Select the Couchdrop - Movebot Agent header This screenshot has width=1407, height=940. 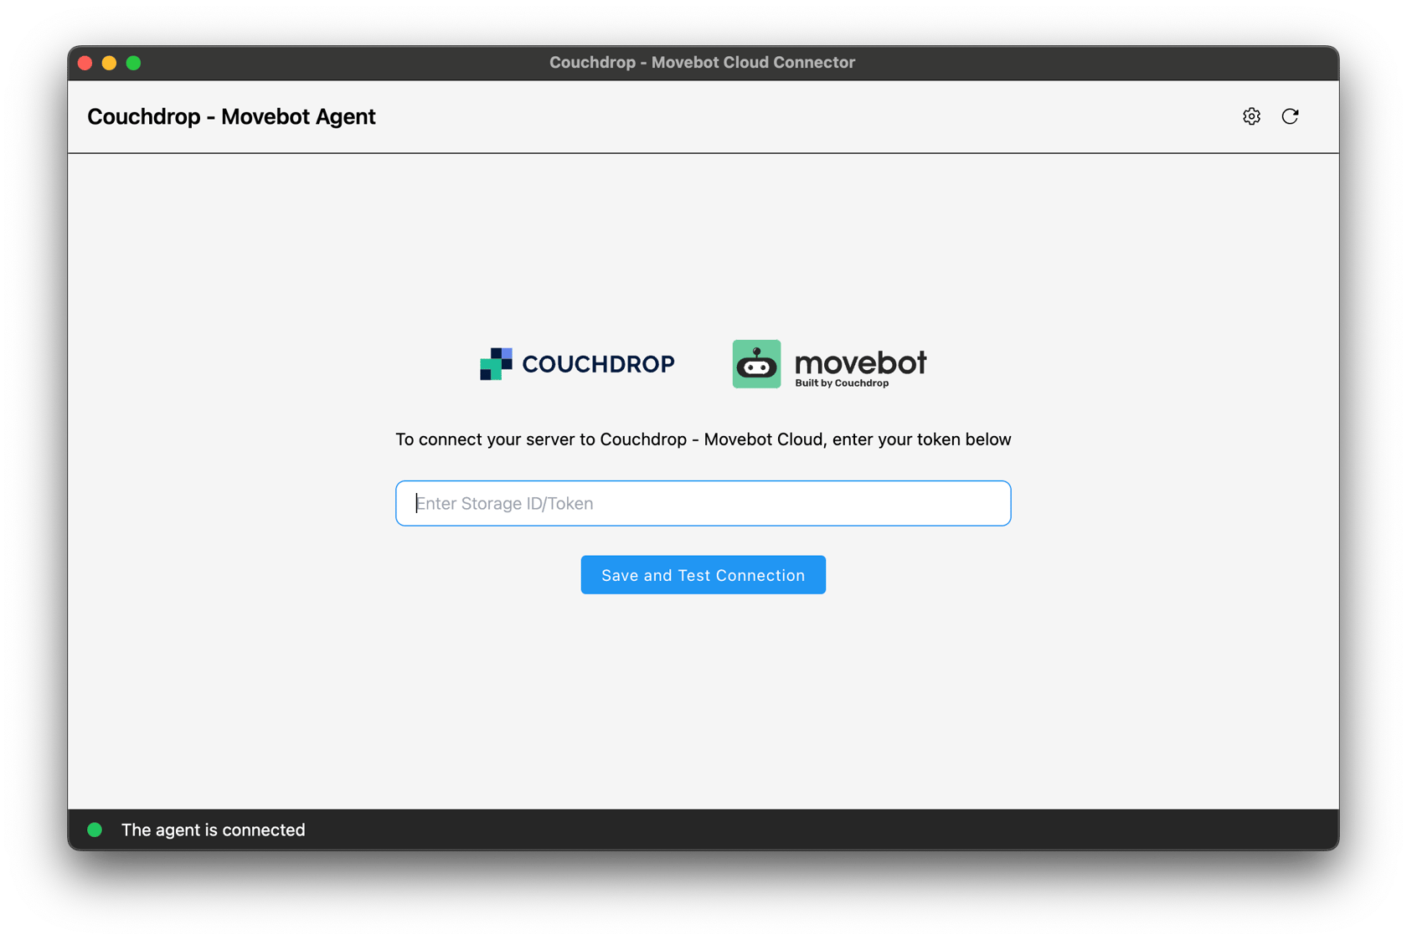tap(231, 116)
